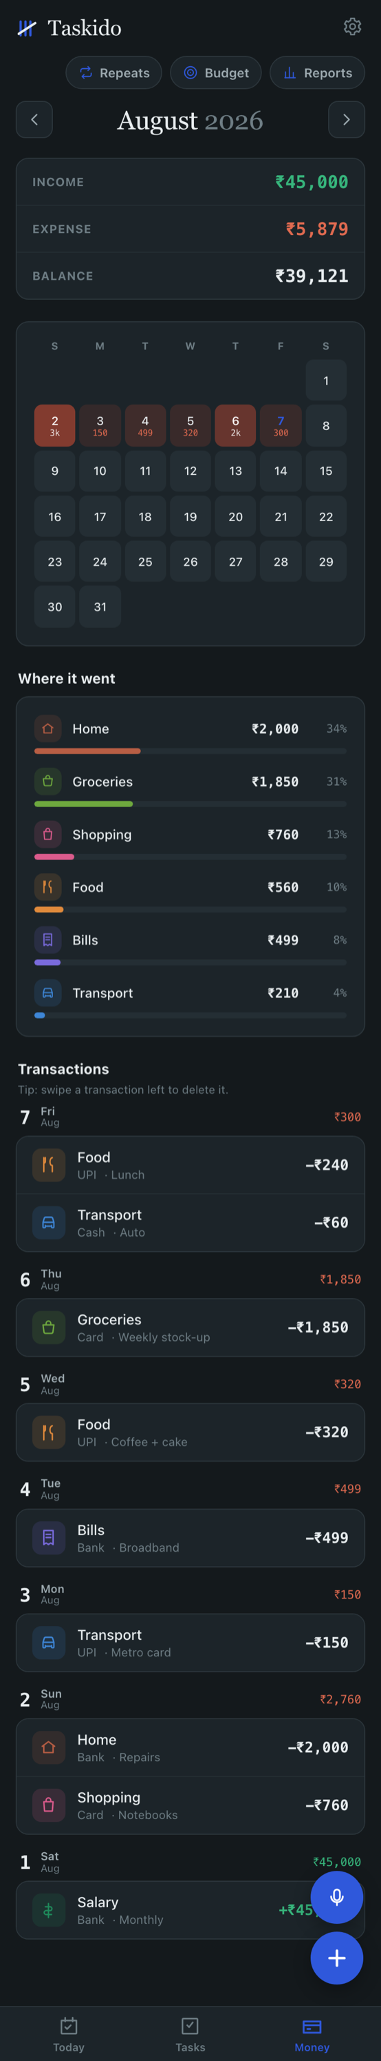Click the Salary dollar icon
The image size is (381, 2061).
pyautogui.click(x=49, y=1911)
